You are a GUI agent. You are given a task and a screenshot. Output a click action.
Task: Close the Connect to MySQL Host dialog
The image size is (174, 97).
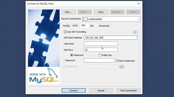[x=139, y=4]
